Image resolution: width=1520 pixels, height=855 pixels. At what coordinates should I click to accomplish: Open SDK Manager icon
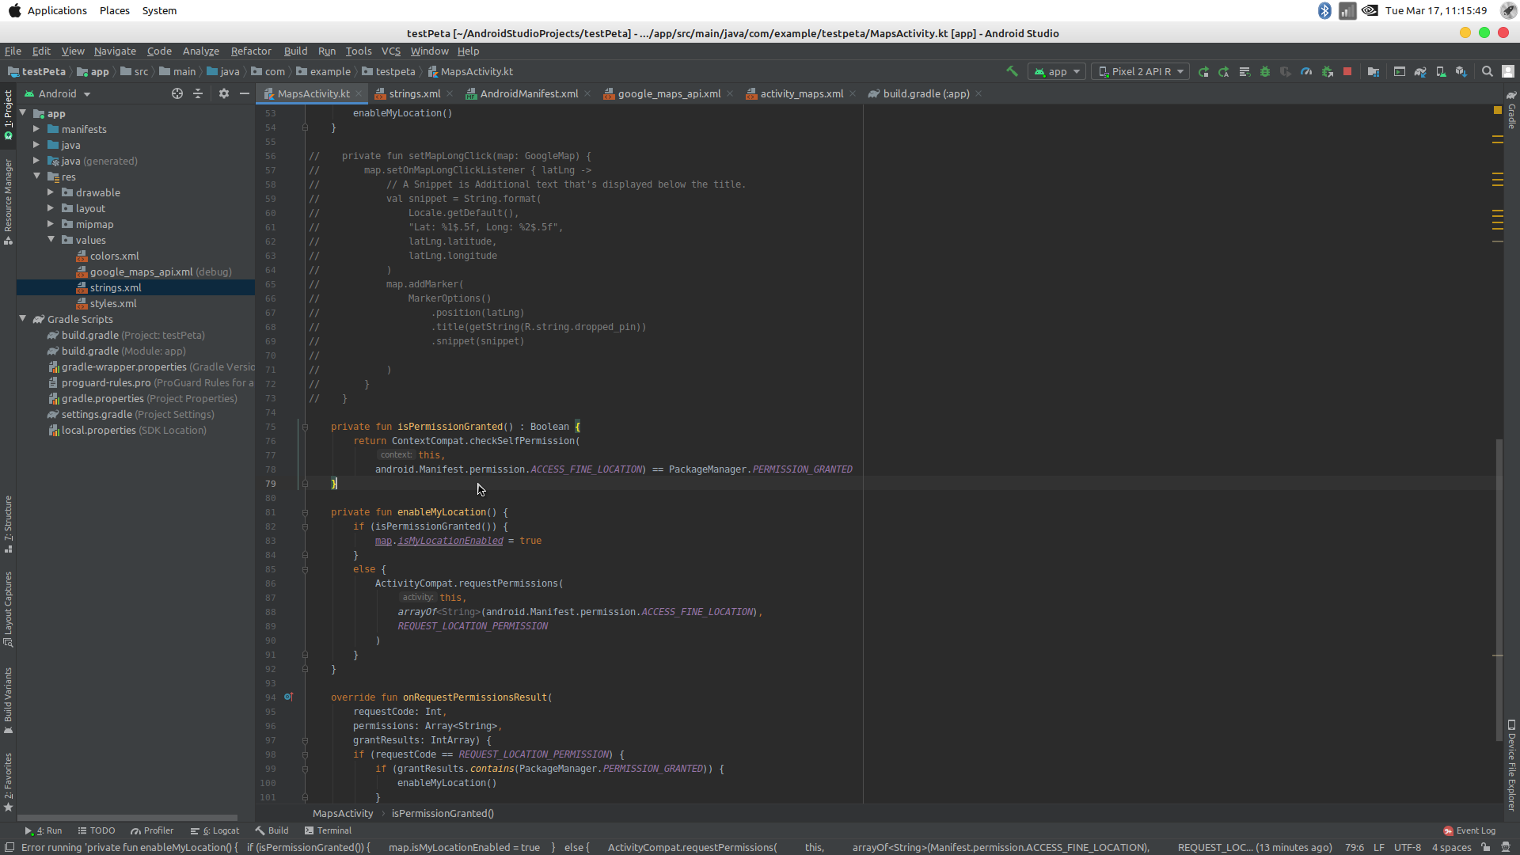(x=1461, y=71)
